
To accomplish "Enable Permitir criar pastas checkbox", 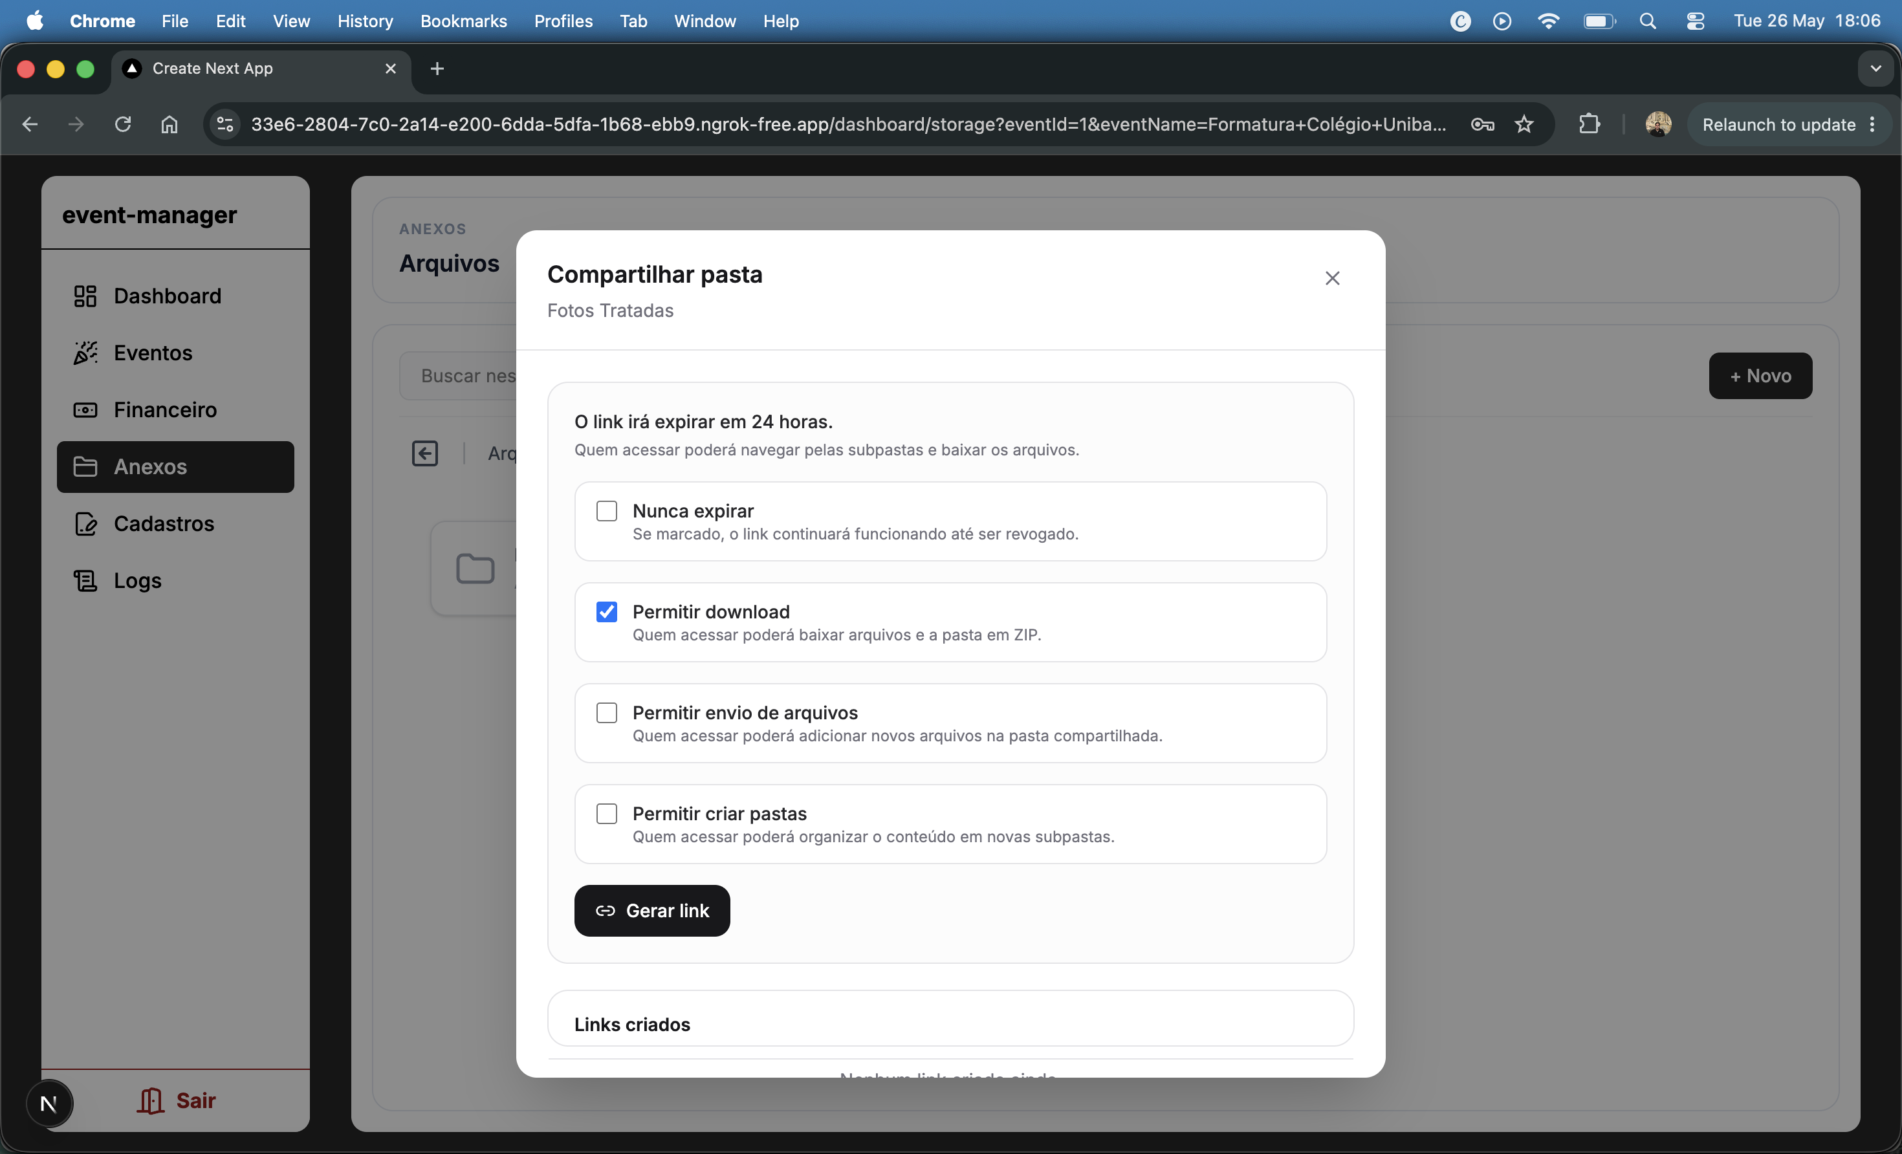I will coord(607,814).
